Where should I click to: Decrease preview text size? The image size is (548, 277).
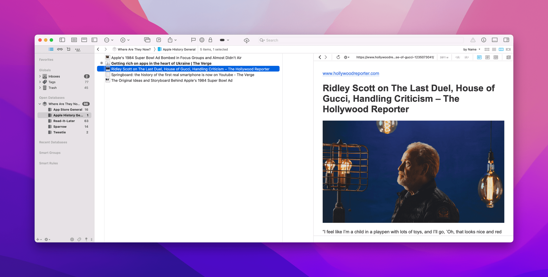458,57
